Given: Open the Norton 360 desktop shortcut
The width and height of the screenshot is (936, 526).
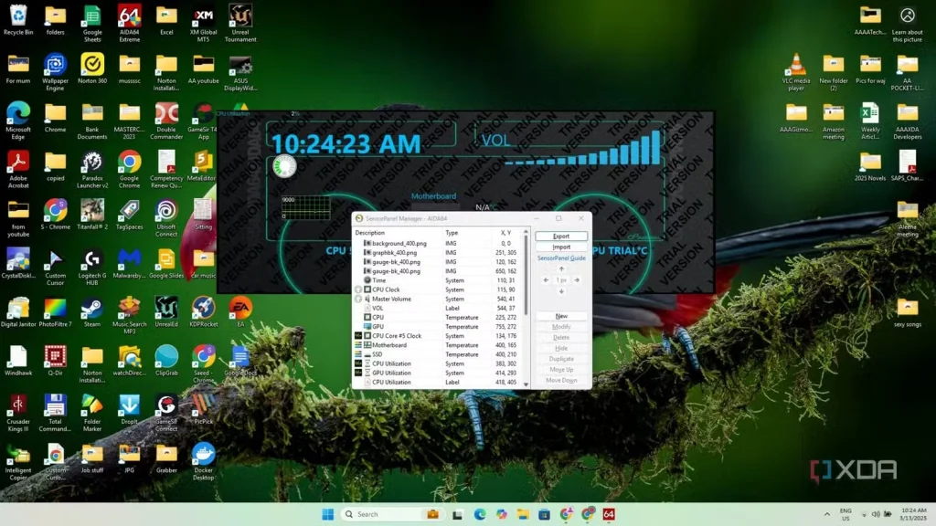Looking at the screenshot, I should click(92, 66).
